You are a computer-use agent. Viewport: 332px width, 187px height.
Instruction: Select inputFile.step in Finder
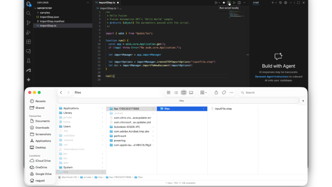[223, 108]
